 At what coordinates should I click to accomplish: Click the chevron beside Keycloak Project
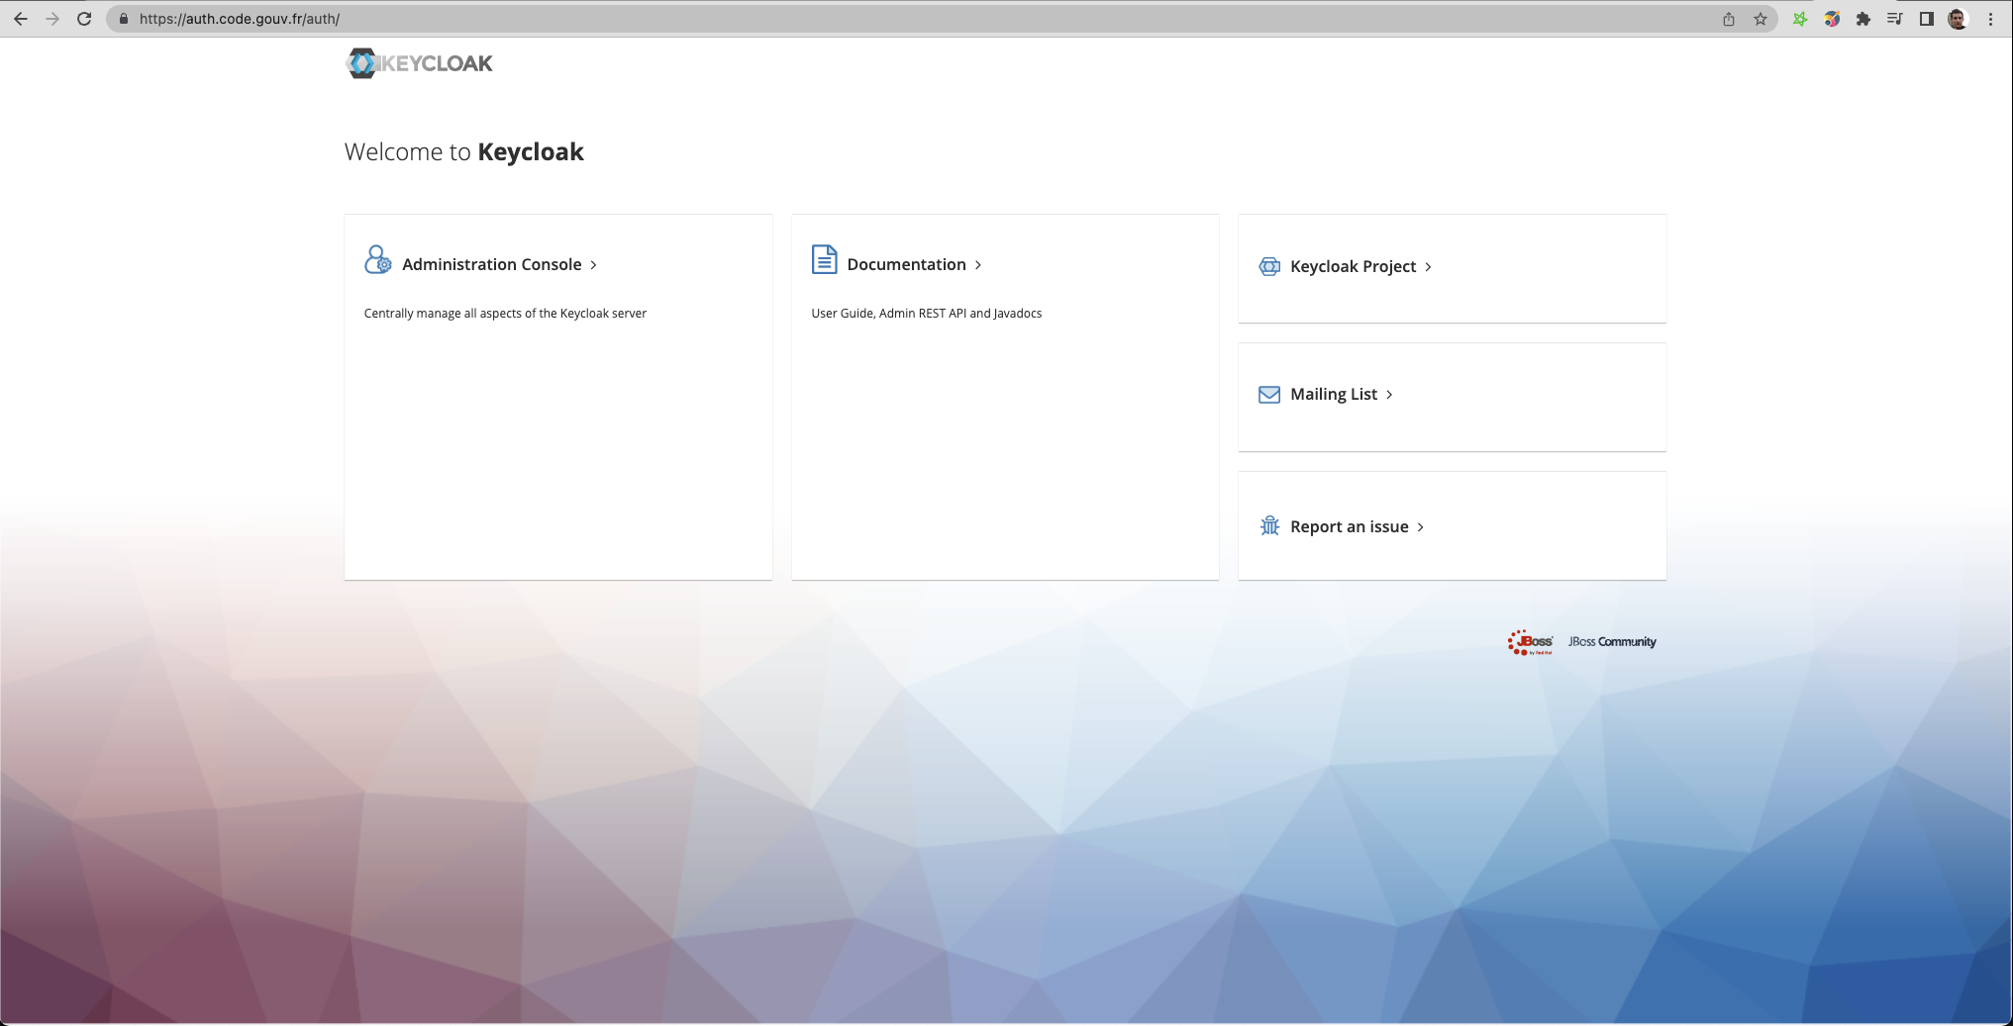[1428, 267]
